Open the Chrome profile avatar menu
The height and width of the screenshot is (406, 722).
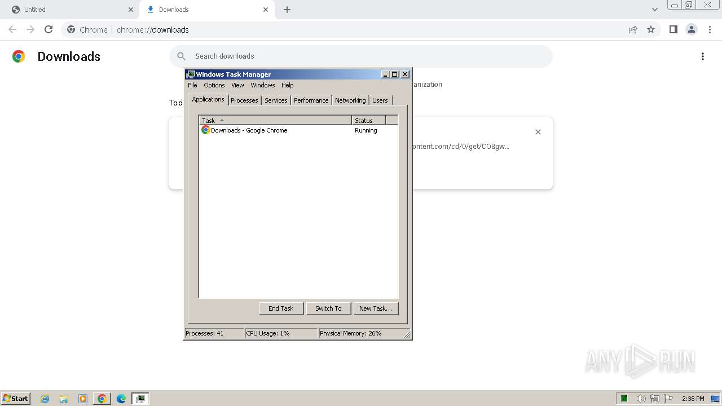tap(692, 29)
